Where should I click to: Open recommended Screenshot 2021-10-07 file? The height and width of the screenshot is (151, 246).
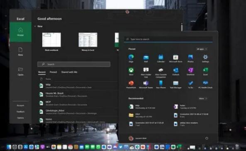pos(146,124)
